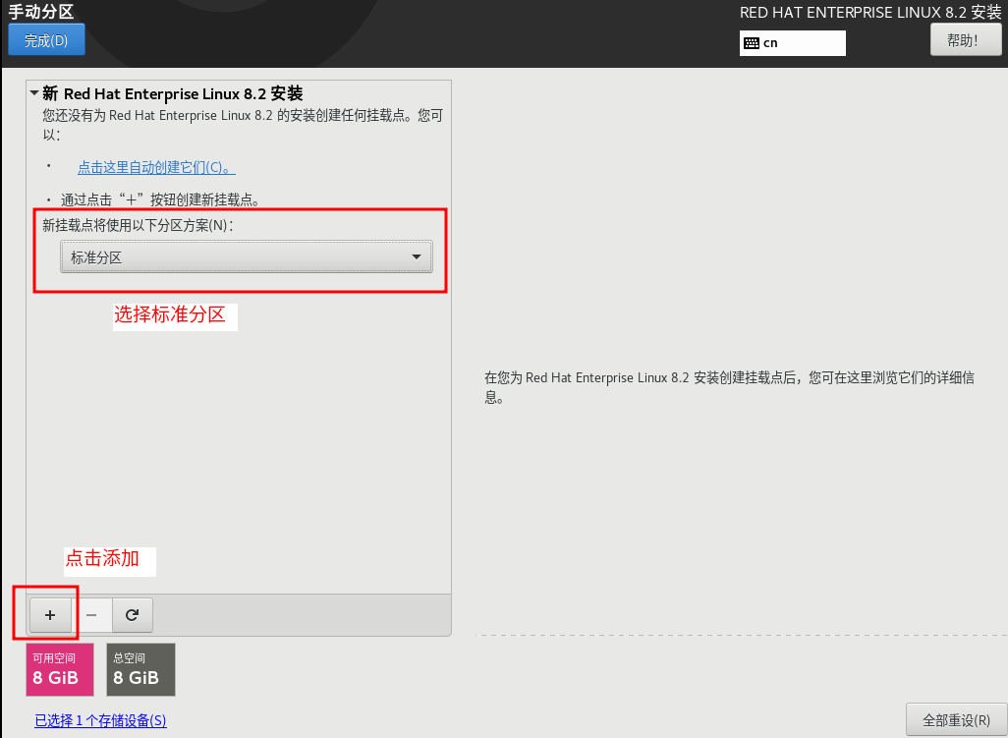Click the 新挂载点将使用以下分区方案(N) label
This screenshot has height=738, width=1008.
click(139, 225)
